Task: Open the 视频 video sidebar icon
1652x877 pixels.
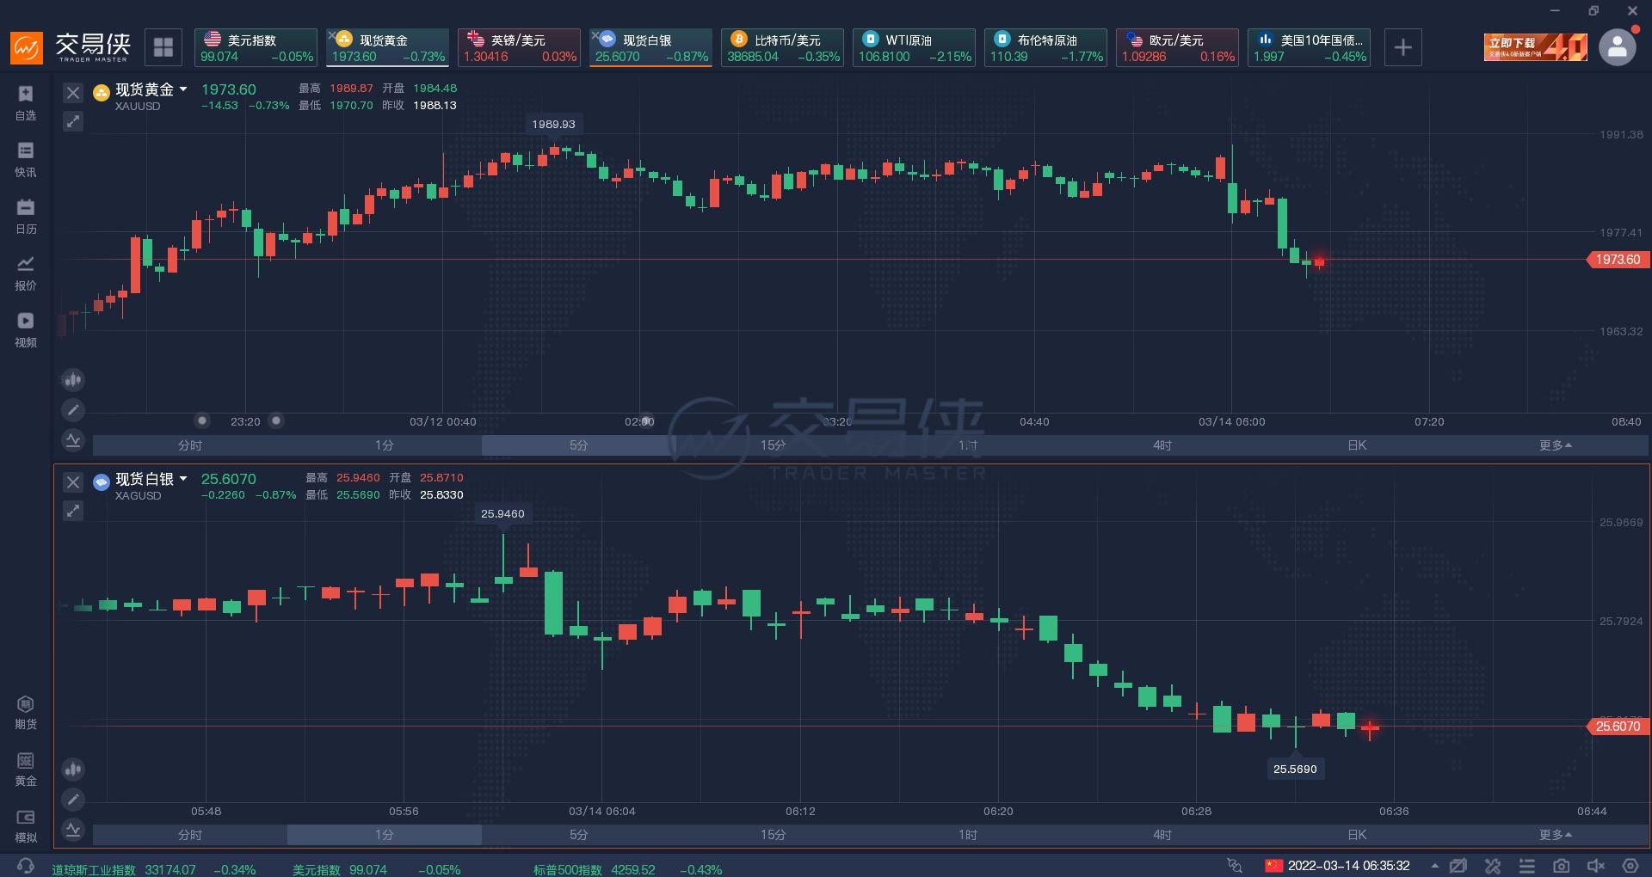Action: 26,329
